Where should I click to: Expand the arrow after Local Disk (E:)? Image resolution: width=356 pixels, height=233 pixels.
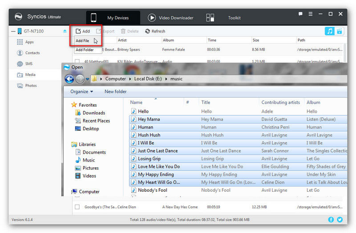coord(166,79)
